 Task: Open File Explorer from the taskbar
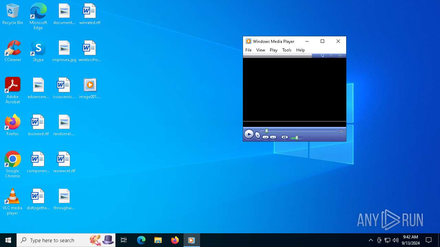[158, 240]
